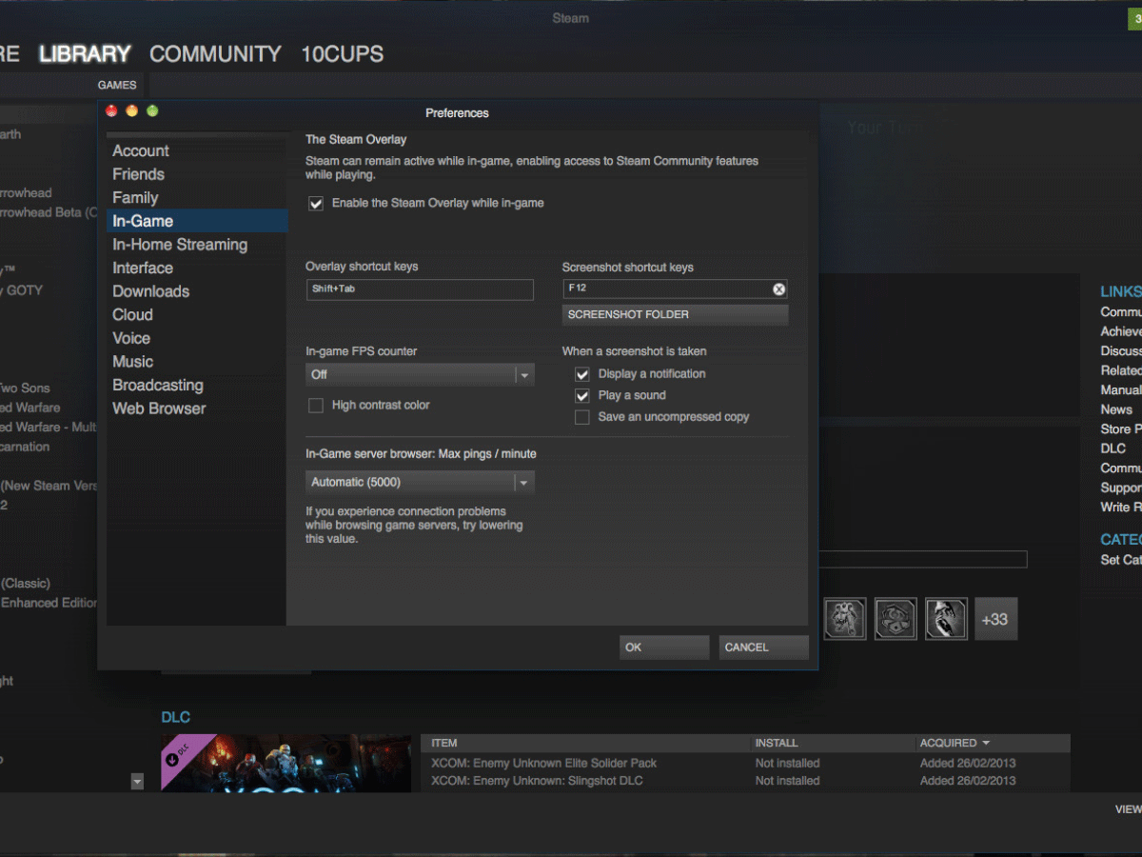This screenshot has height=857, width=1142.
Task: Click the green badge at top right
Action: pyautogui.click(x=1133, y=18)
